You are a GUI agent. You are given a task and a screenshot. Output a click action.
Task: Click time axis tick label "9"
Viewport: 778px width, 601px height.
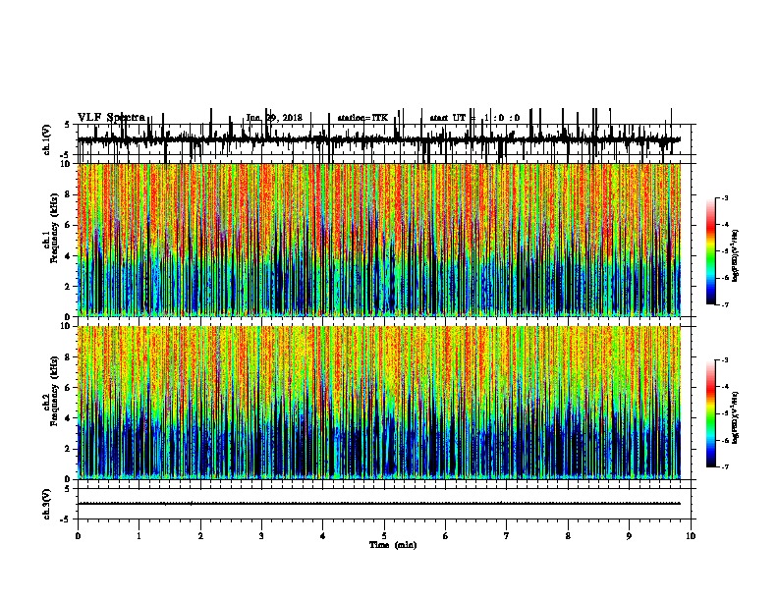click(629, 536)
